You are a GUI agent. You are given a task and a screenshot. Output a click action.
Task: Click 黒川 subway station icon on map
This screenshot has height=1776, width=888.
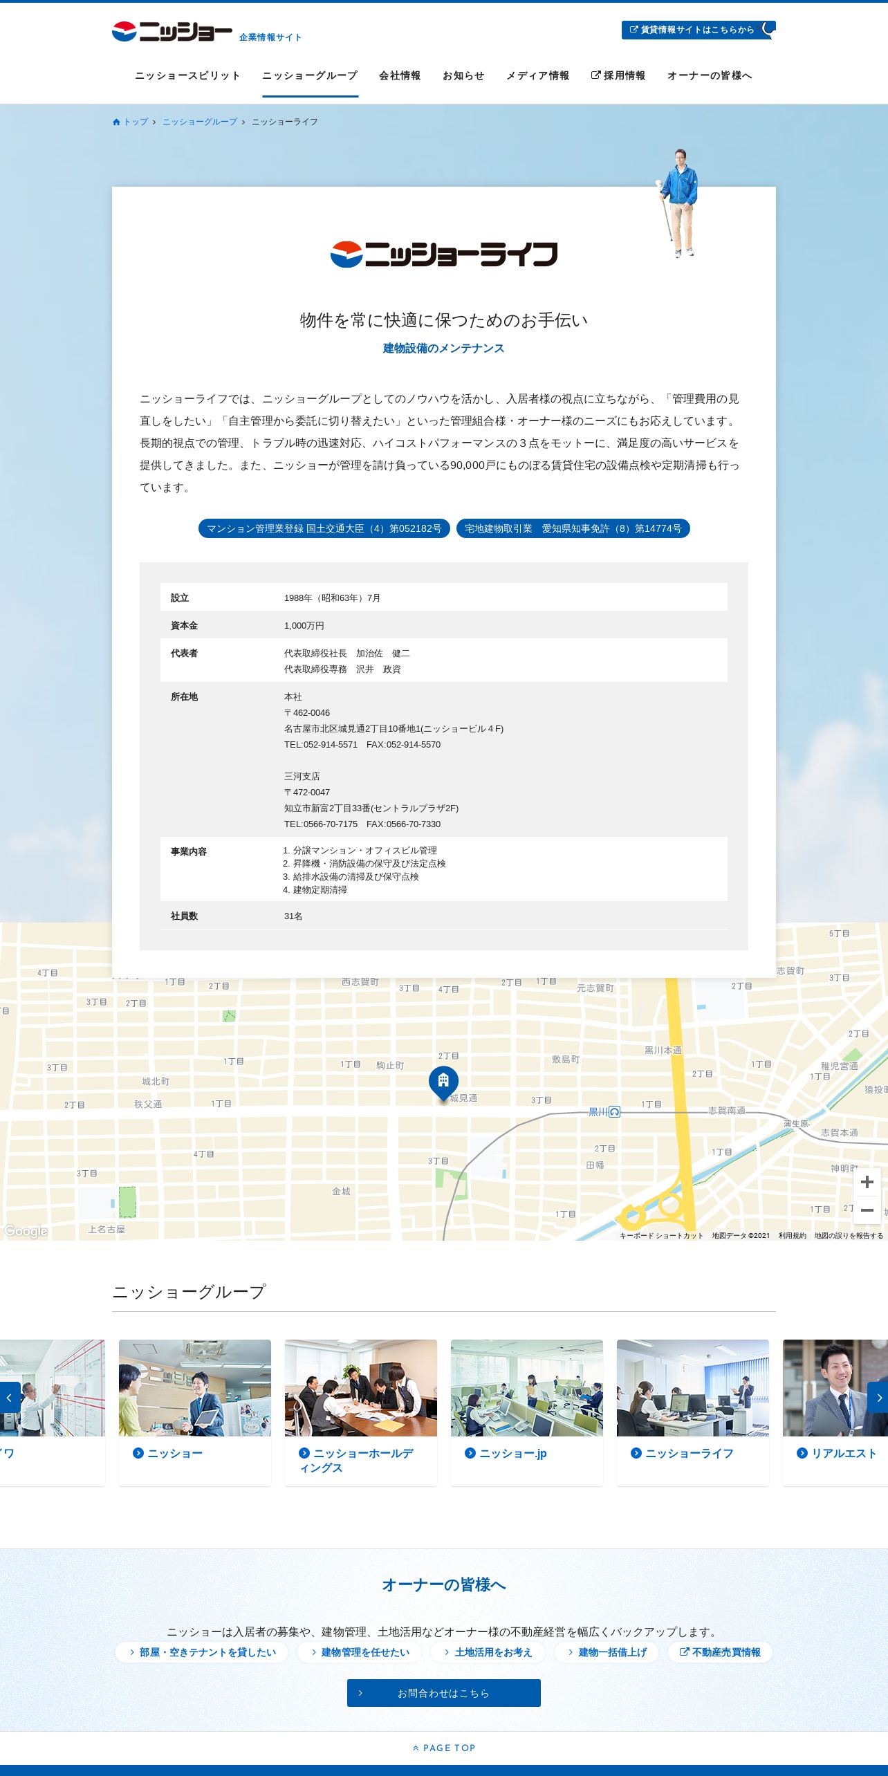click(614, 1111)
